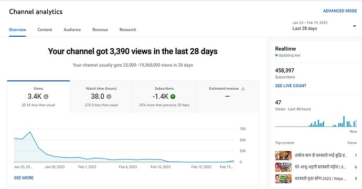Click the top content video title with 6 views
Image resolution: width=362 pixels, height=189 pixels.
pyautogui.click(x=321, y=167)
